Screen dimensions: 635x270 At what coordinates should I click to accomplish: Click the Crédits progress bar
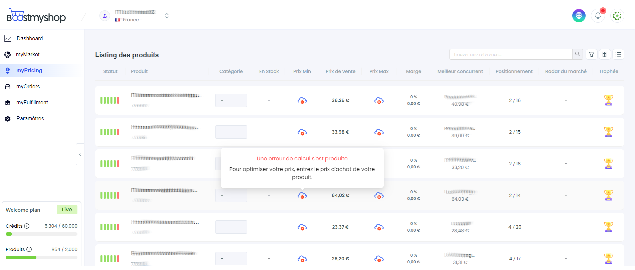(x=41, y=234)
